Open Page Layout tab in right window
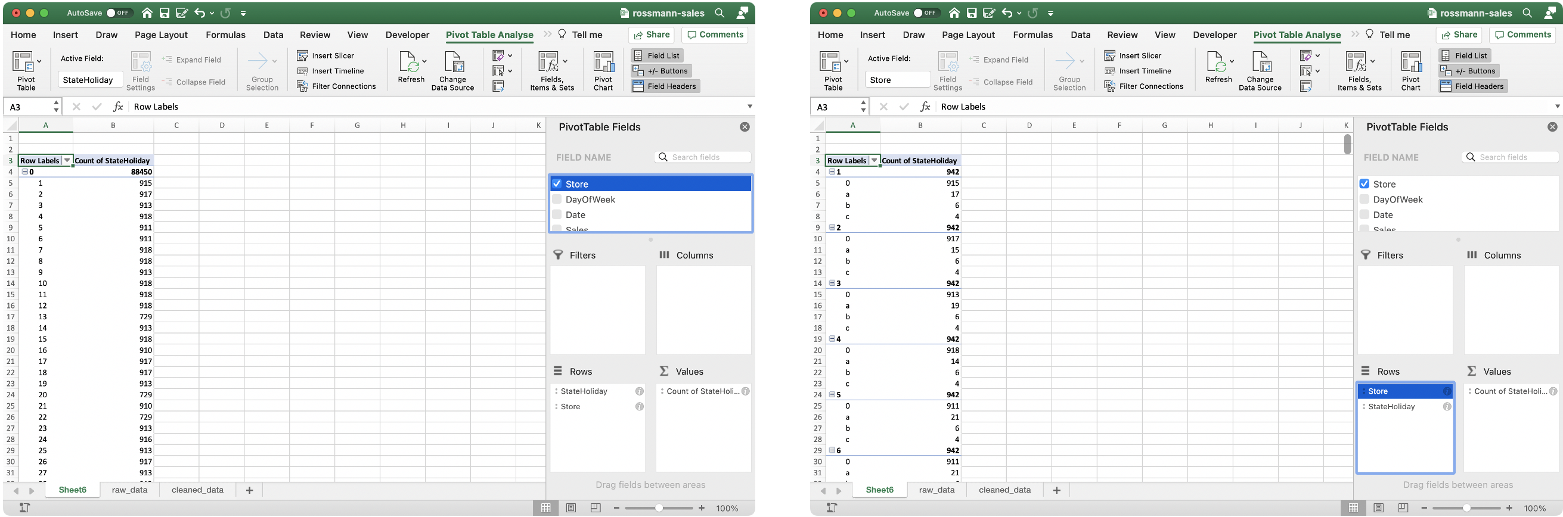Image resolution: width=1563 pixels, height=517 pixels. (x=968, y=35)
